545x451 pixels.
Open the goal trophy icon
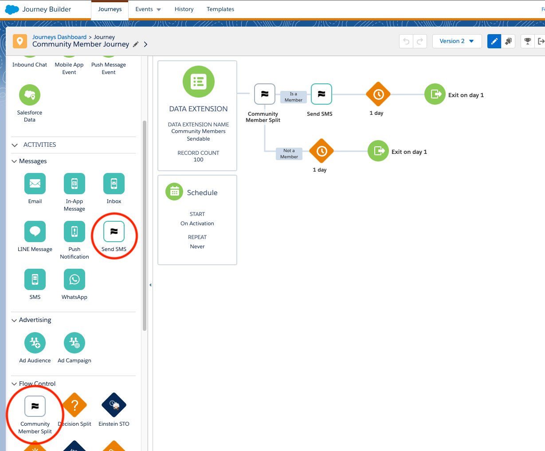click(527, 41)
